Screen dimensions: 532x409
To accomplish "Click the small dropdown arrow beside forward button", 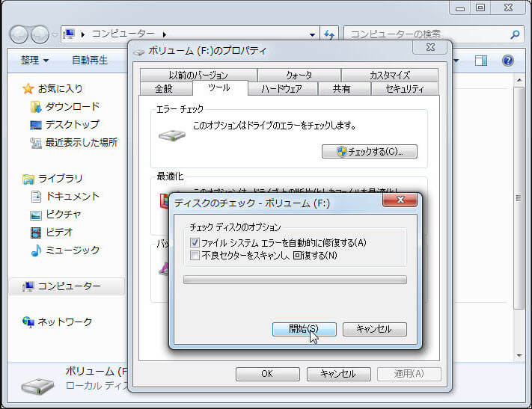I will [x=55, y=34].
